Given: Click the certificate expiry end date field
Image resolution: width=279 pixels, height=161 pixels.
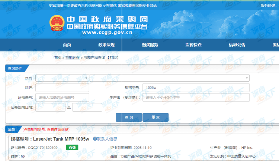Looking at the screenshot, I should [87, 107].
